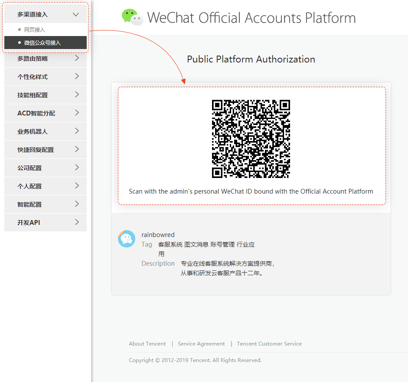
Task: Click the 客服系统 图文消息 tag text
Action: click(206, 249)
